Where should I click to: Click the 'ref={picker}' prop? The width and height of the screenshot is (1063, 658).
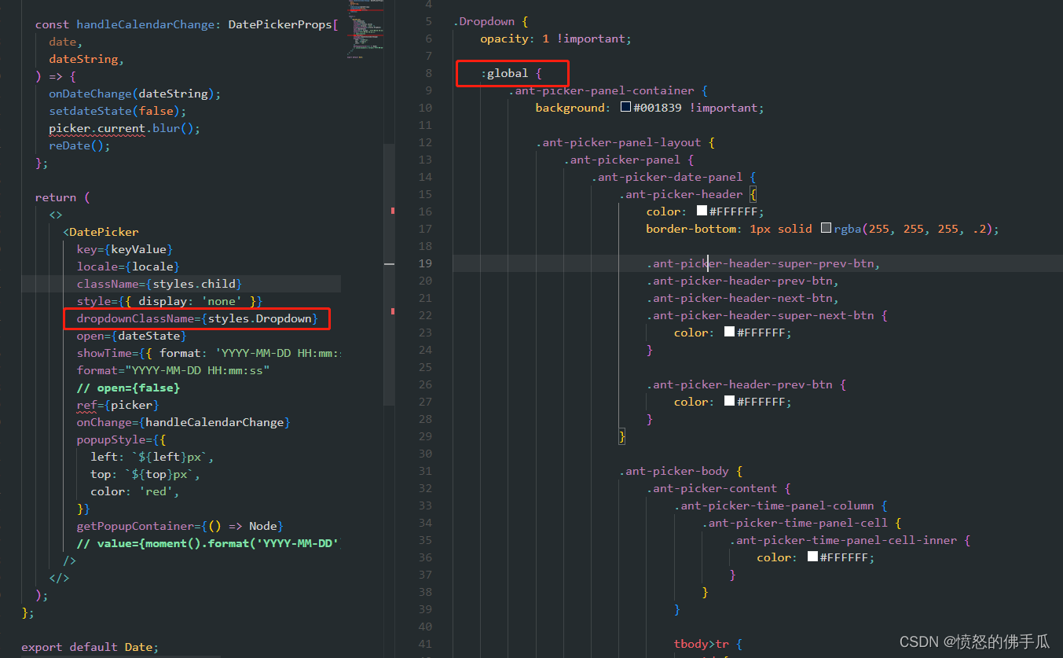coord(118,405)
